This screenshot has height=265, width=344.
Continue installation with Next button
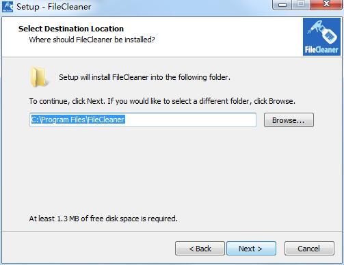[x=251, y=249]
